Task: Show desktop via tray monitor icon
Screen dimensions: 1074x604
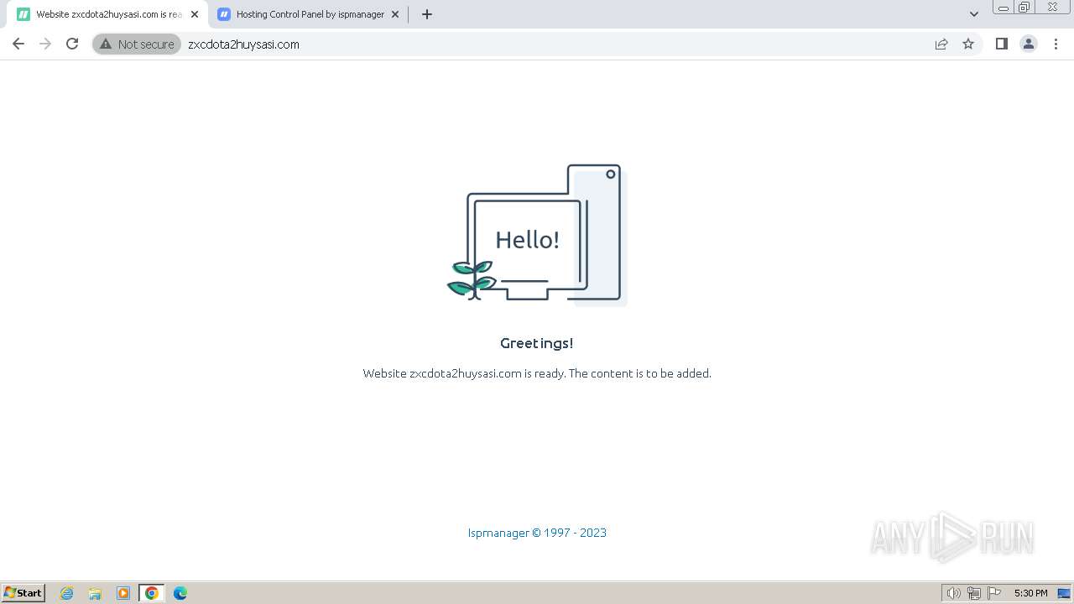Action: (x=1064, y=593)
